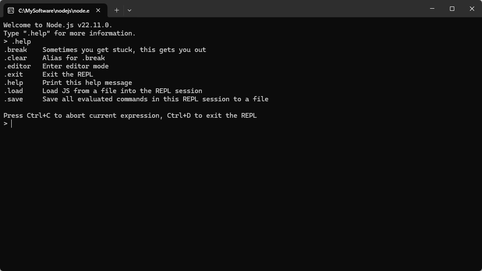
Task: Click the maximize icon in the title bar
Action: (x=452, y=9)
